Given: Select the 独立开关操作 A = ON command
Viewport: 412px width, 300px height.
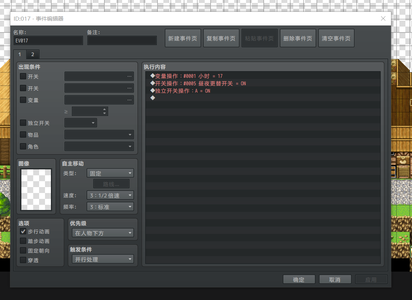Looking at the screenshot, I should [263, 91].
